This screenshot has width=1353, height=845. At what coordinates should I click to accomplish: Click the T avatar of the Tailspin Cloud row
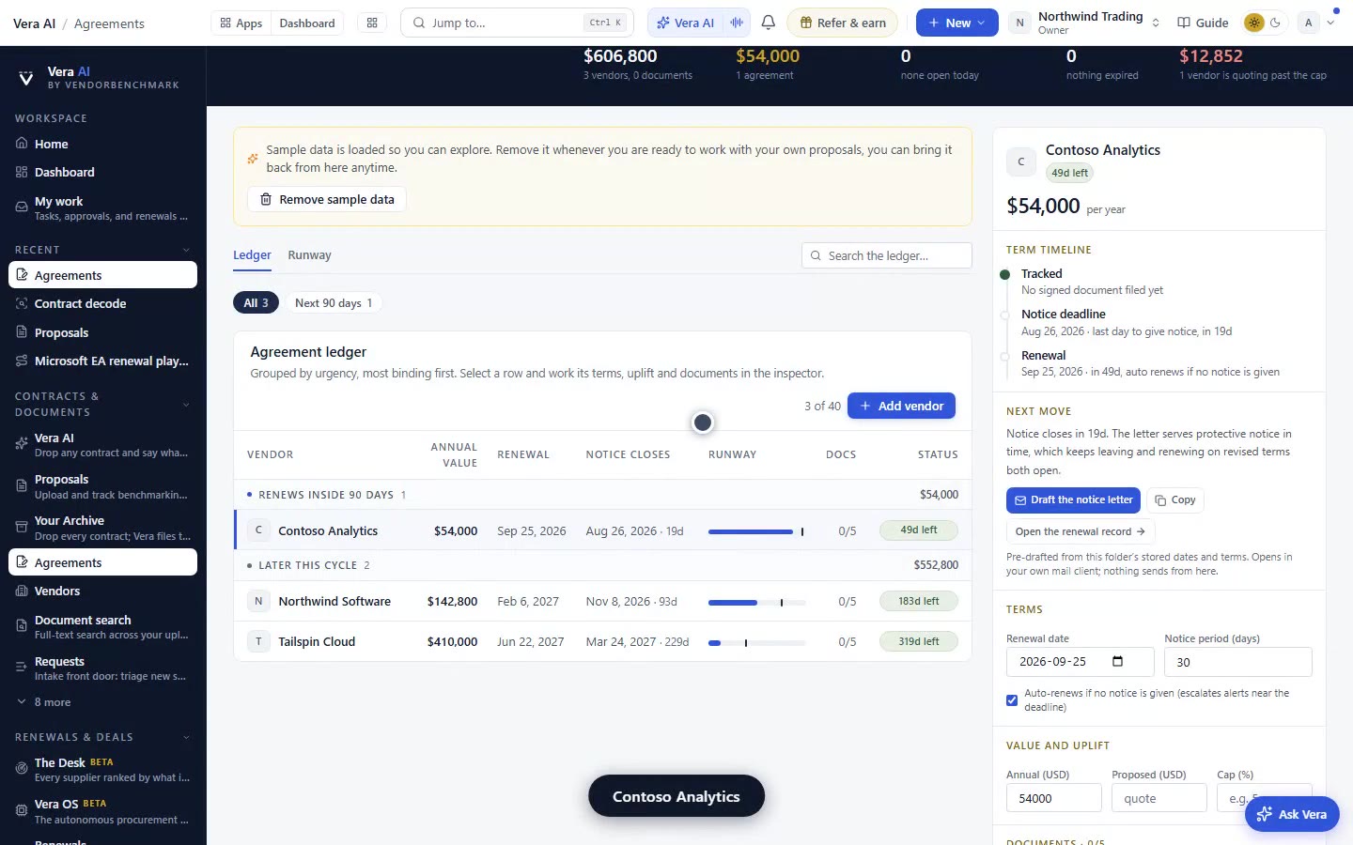coord(258,641)
